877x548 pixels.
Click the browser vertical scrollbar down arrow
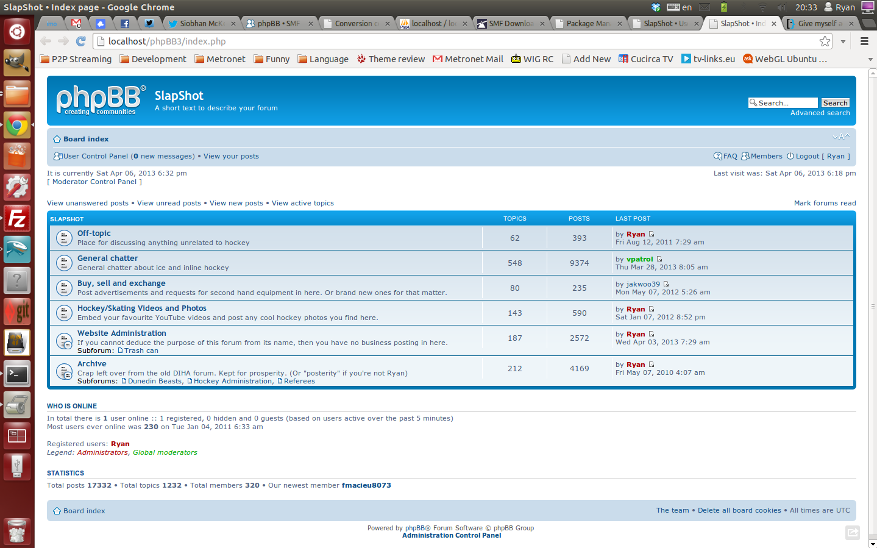(x=872, y=543)
